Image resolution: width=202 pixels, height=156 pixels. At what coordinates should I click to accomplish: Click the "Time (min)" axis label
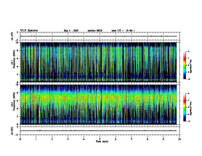pyautogui.click(x=102, y=141)
